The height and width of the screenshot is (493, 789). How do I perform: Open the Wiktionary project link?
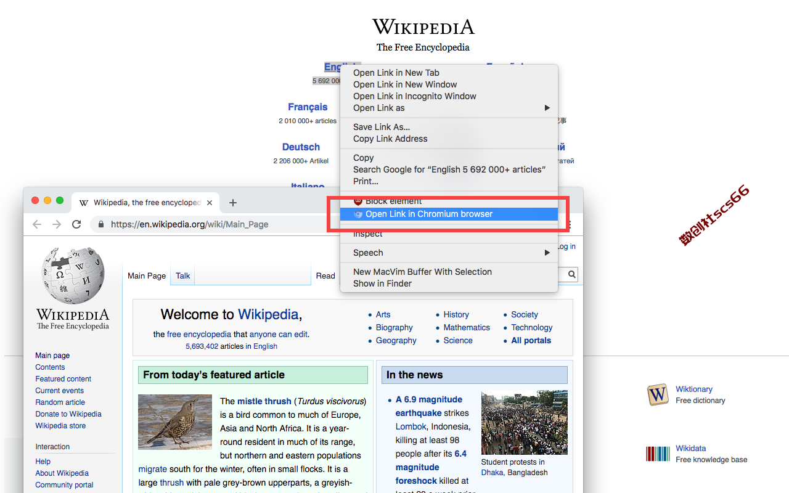[694, 389]
